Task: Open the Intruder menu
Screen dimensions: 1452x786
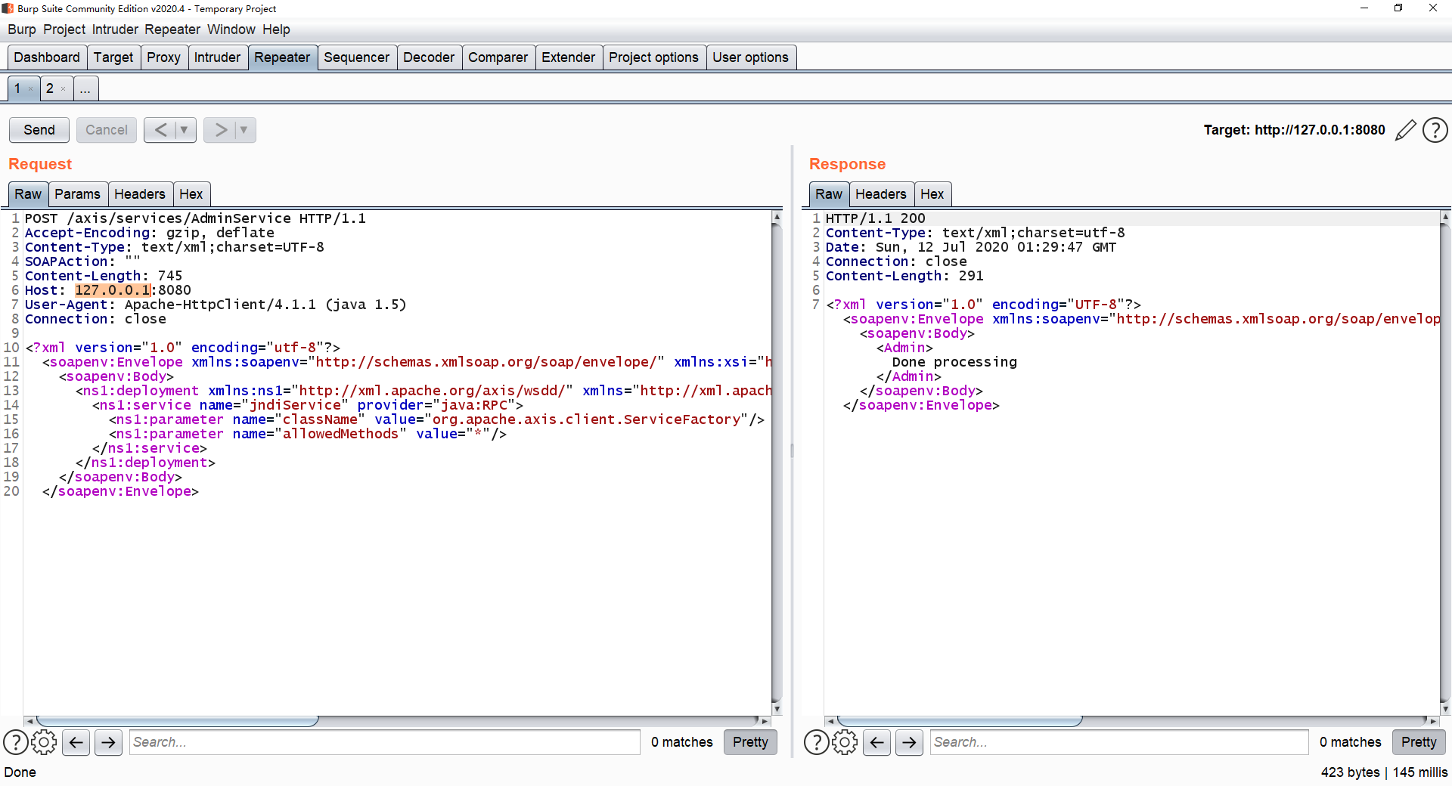Action: [115, 29]
